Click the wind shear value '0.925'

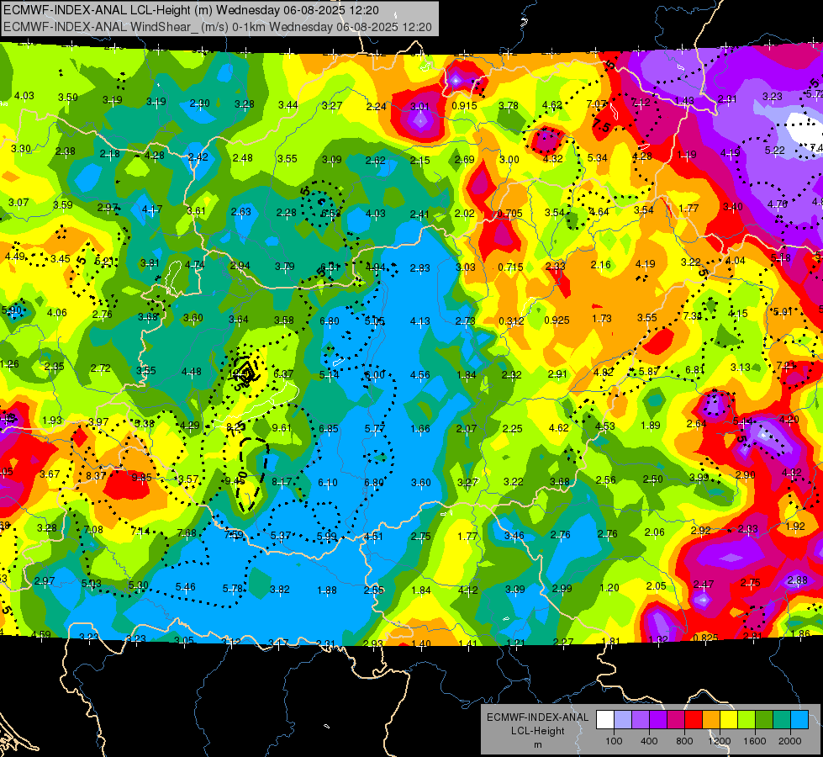(557, 320)
